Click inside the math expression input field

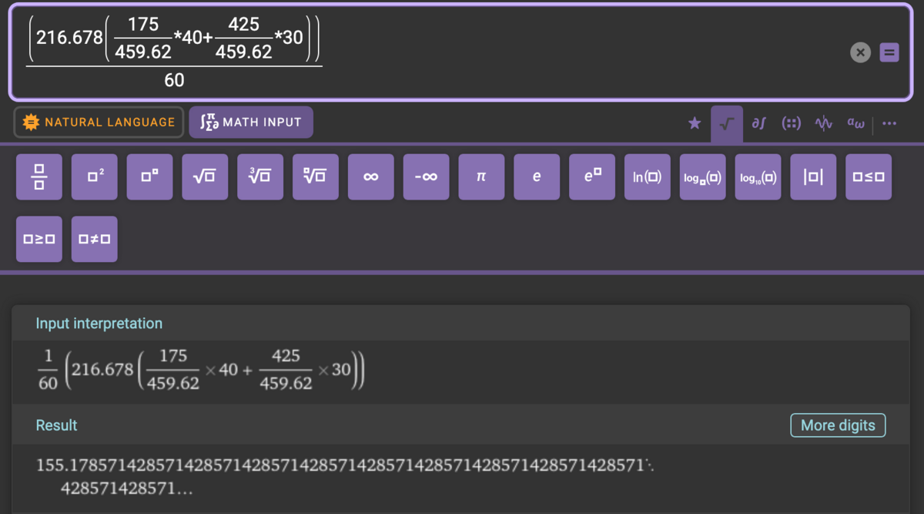click(539, 52)
